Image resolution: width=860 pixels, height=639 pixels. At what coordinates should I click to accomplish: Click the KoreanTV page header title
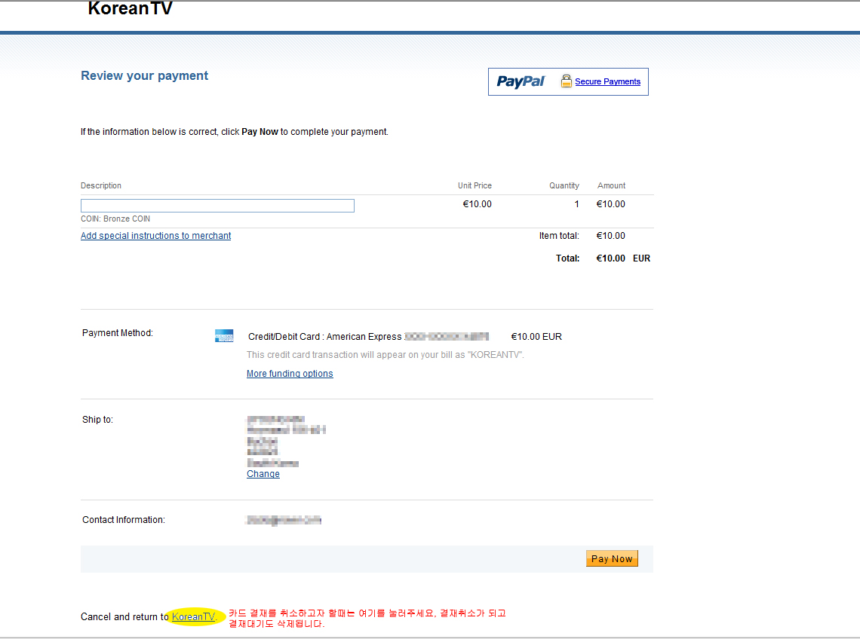pyautogui.click(x=130, y=9)
